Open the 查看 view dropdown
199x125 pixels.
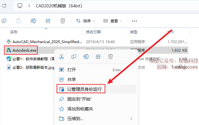point(112,21)
